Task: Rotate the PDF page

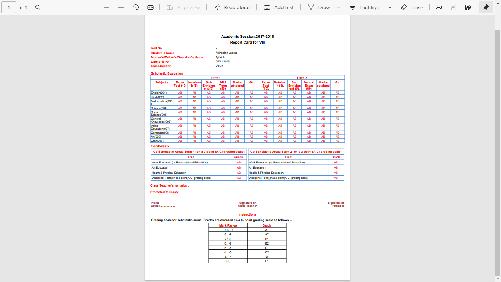Action: point(136,7)
